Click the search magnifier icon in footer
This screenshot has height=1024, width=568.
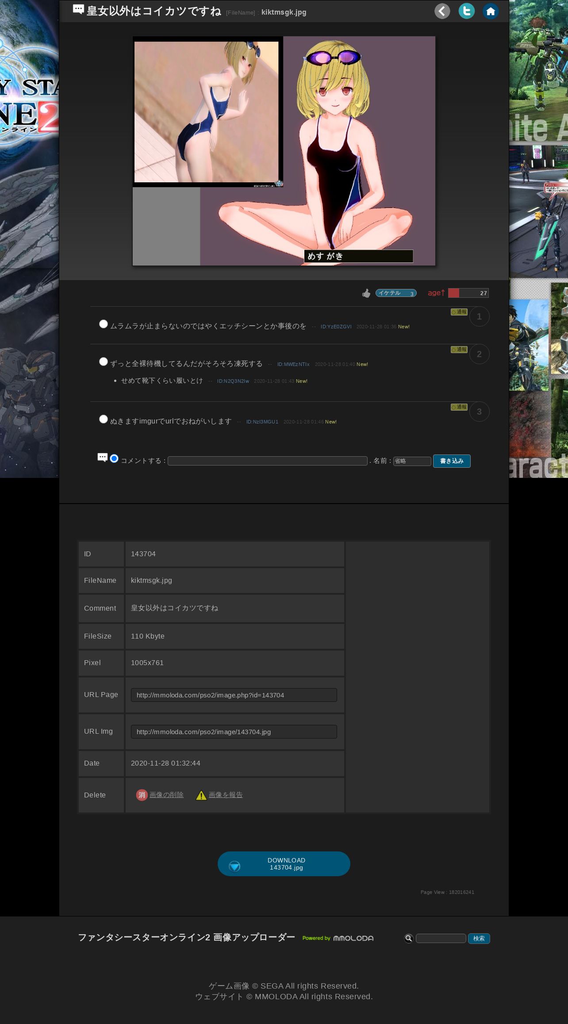(409, 938)
